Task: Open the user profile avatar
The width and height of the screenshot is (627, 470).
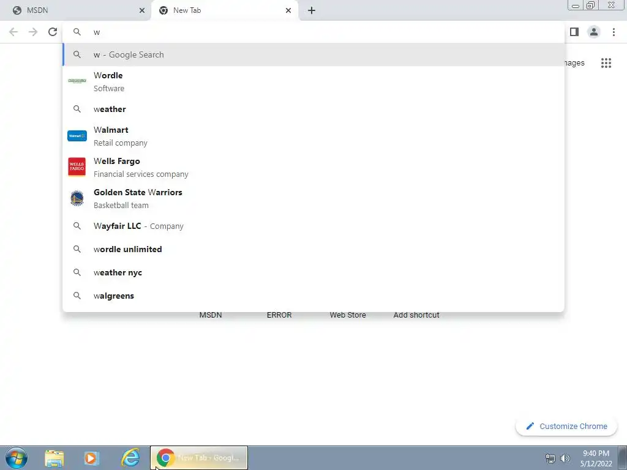Action: click(593, 32)
